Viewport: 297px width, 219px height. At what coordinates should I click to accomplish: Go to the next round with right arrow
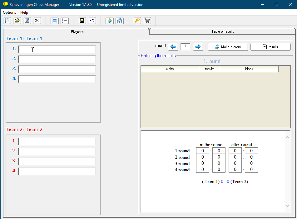pos(198,47)
